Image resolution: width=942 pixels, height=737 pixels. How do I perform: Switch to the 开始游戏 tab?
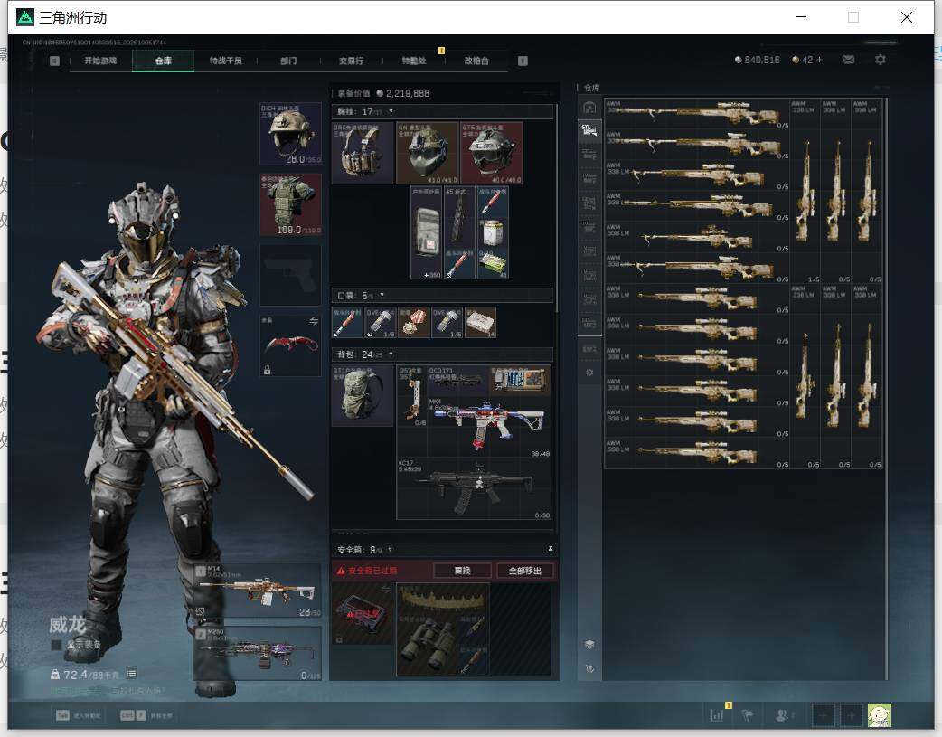coord(100,61)
